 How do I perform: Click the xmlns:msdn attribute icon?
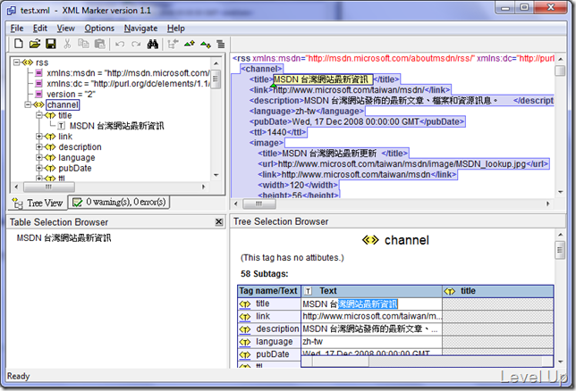[x=39, y=73]
